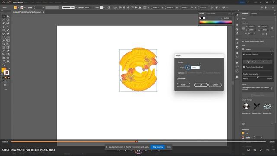Click Copy in the Rotate dialog
Image resolution: width=277 pixels, height=156 pixels.
coord(184,85)
